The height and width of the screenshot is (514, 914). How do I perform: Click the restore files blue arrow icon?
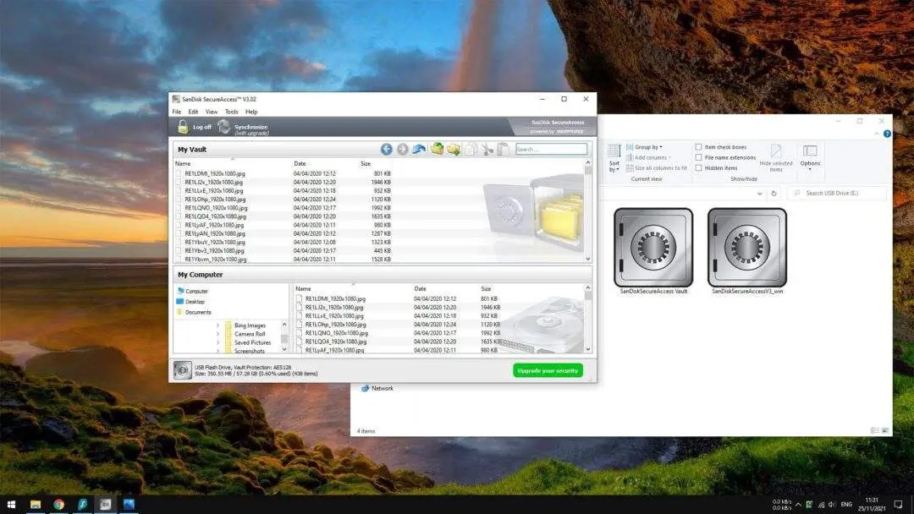(419, 149)
